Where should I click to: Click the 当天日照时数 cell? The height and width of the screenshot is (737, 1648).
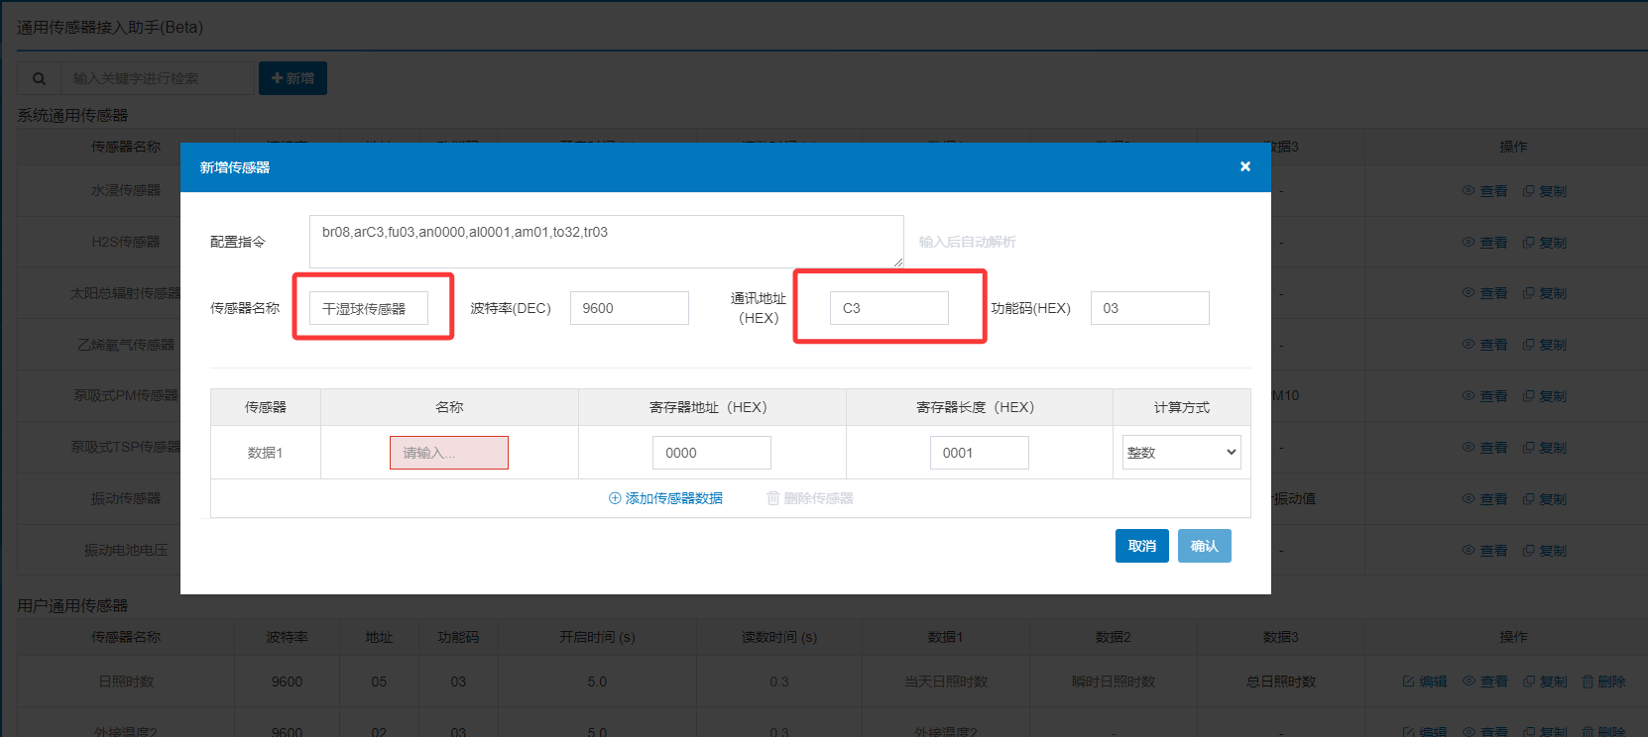point(946,682)
